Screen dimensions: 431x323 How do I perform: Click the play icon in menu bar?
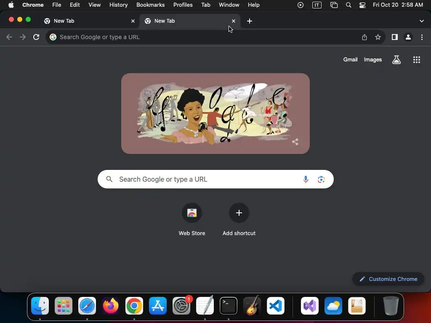tap(301, 5)
